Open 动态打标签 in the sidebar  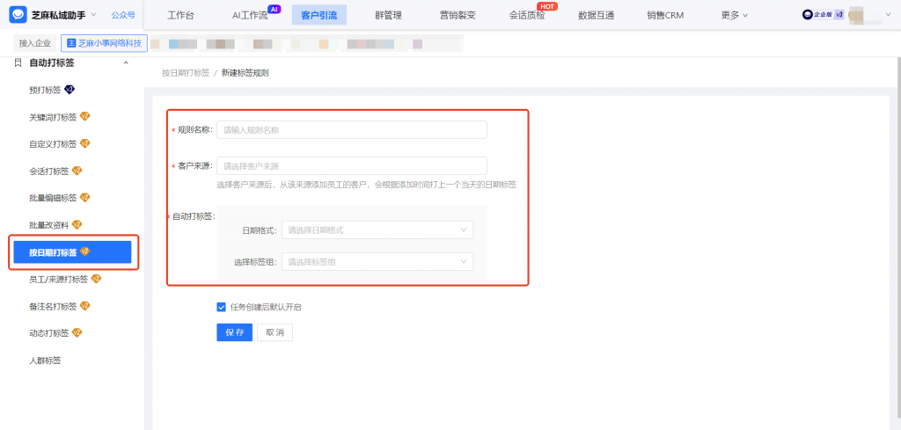click(49, 333)
